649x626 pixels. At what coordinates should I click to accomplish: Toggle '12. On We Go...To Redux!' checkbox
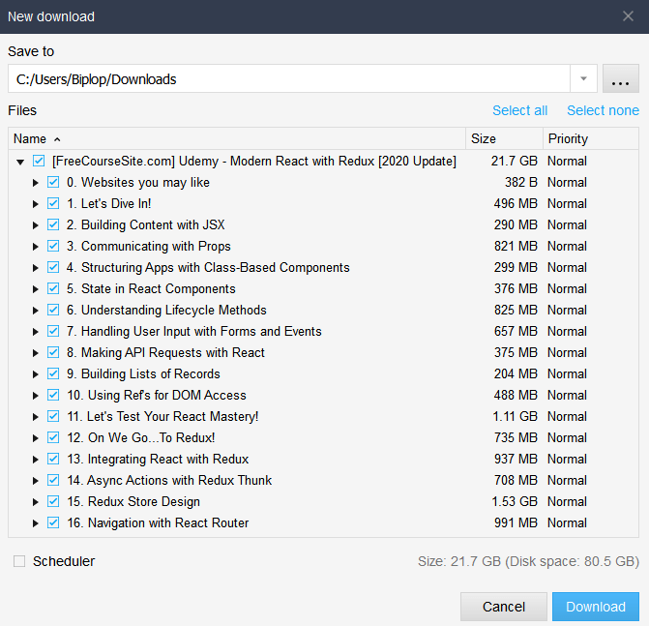pos(53,437)
